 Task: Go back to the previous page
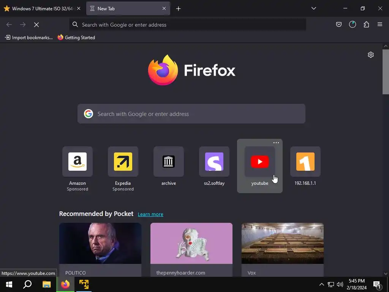9,25
